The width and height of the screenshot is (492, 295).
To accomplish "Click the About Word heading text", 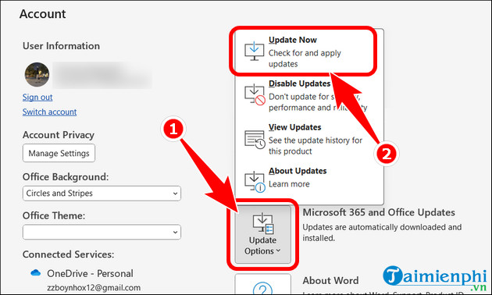I will (330, 281).
